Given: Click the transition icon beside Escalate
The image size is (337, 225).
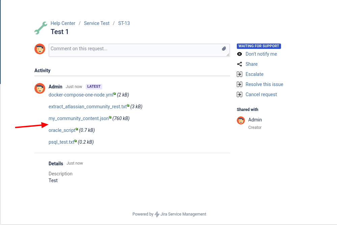Looking at the screenshot, I should [x=240, y=74].
